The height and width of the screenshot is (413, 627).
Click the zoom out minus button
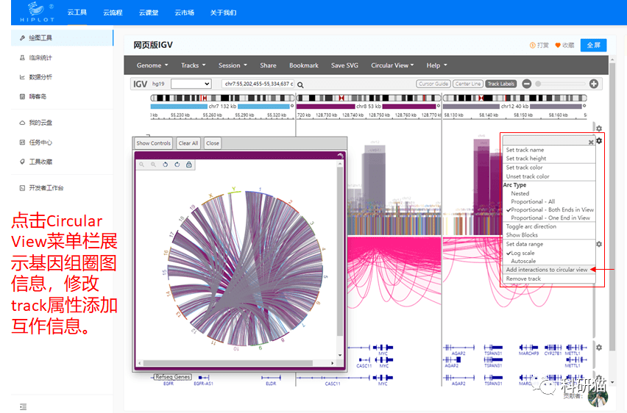527,84
